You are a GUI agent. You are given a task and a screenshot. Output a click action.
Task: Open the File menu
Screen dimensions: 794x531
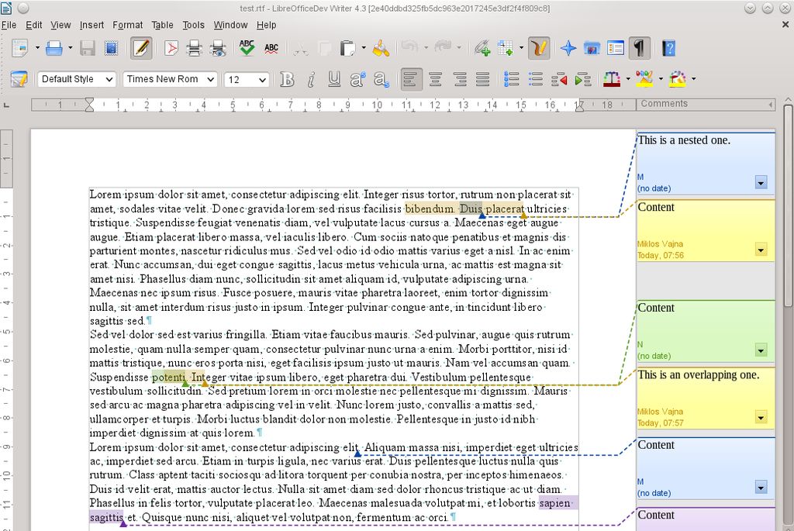click(x=9, y=25)
